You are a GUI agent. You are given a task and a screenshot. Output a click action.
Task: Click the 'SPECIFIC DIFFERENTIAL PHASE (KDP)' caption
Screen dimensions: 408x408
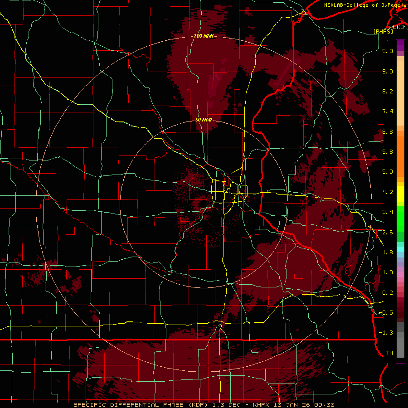(141, 405)
